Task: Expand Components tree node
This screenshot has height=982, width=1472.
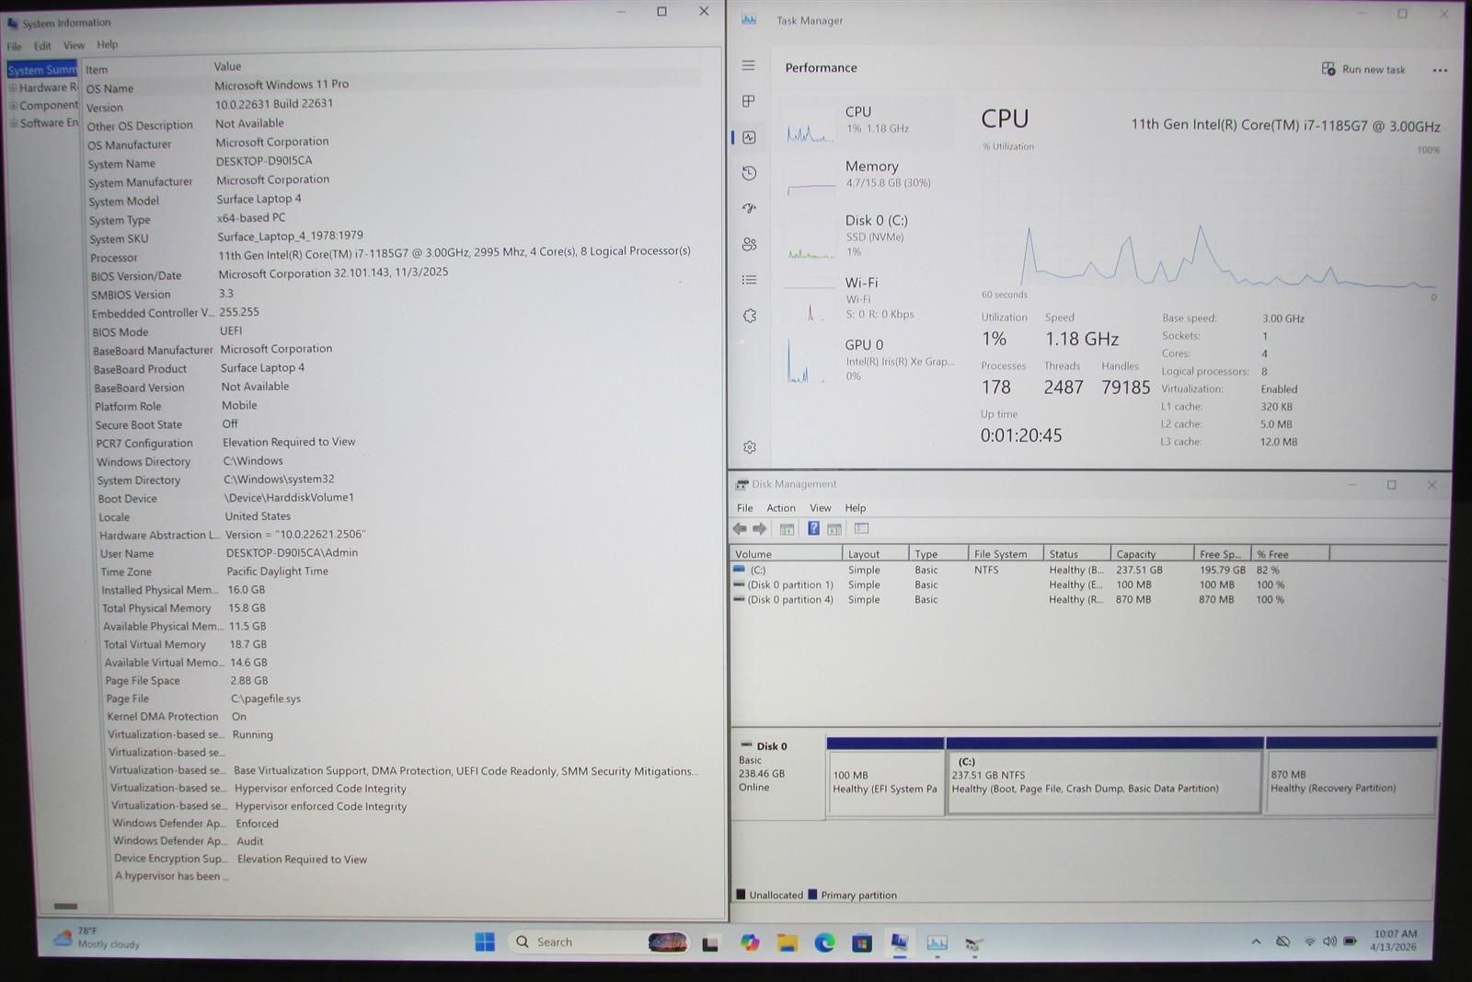Action: click(x=14, y=106)
